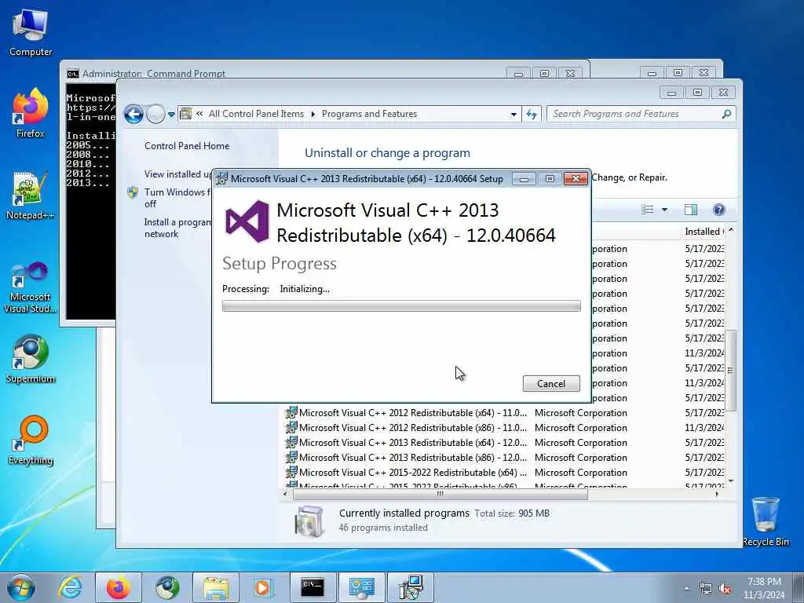Click the Visual Studio logo in setup dialog
Screen dimensions: 804x603
(247, 221)
